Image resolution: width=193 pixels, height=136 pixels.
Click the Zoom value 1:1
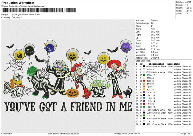(187, 13)
